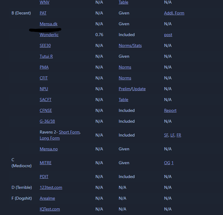Go to the Tutui R test
This screenshot has width=223, height=215.
(x=46, y=57)
